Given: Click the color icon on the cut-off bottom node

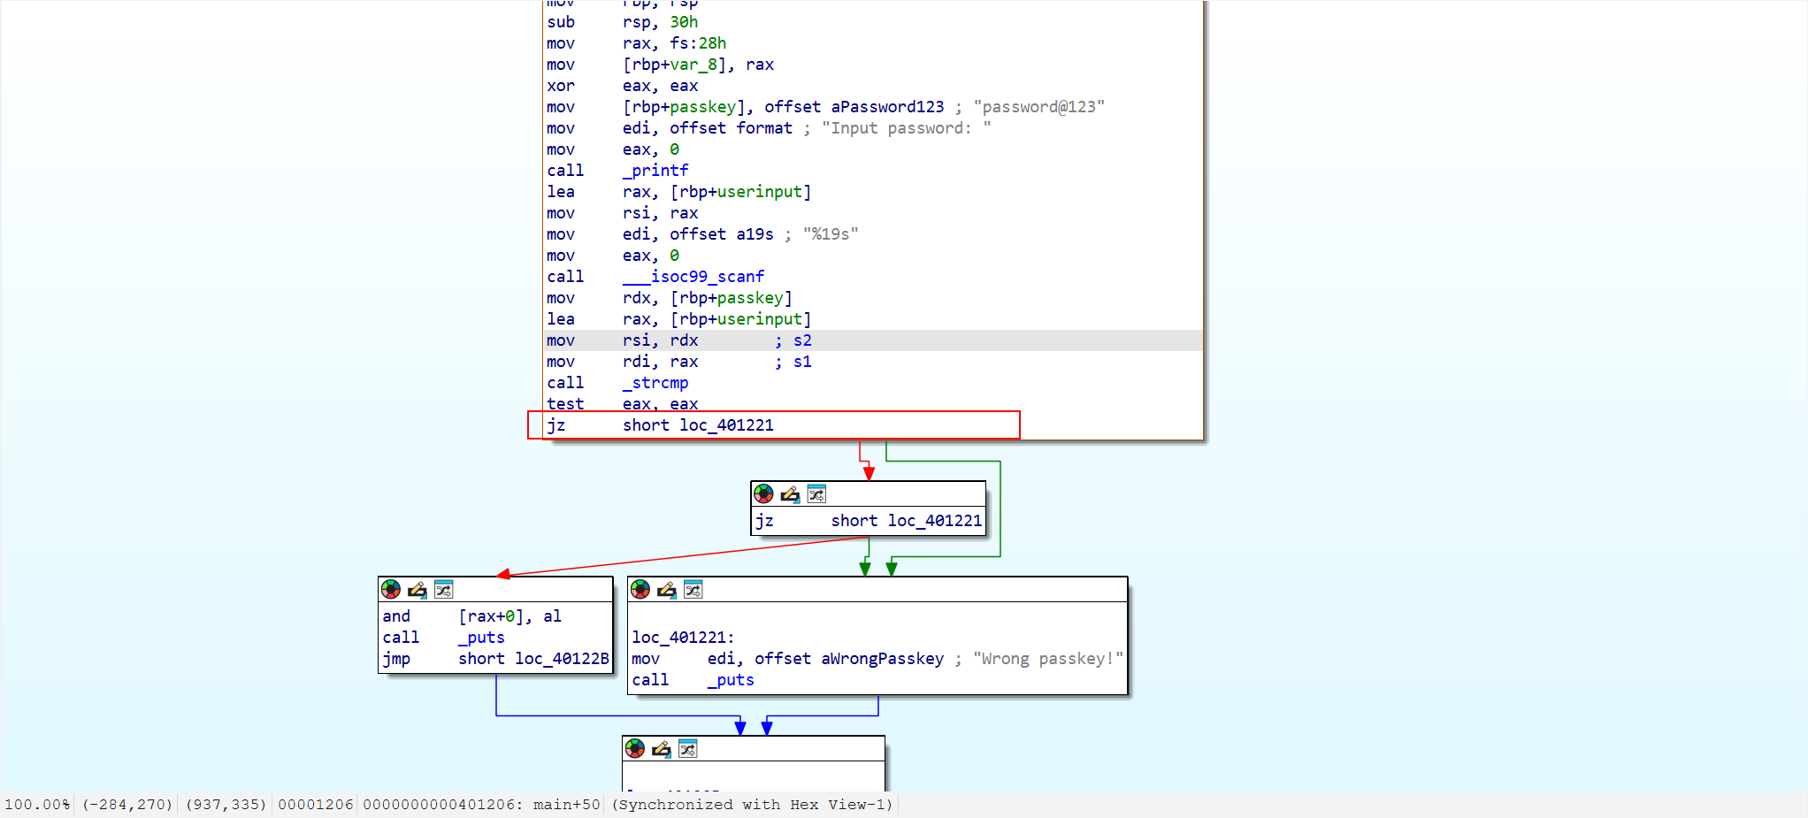Looking at the screenshot, I should 634,748.
